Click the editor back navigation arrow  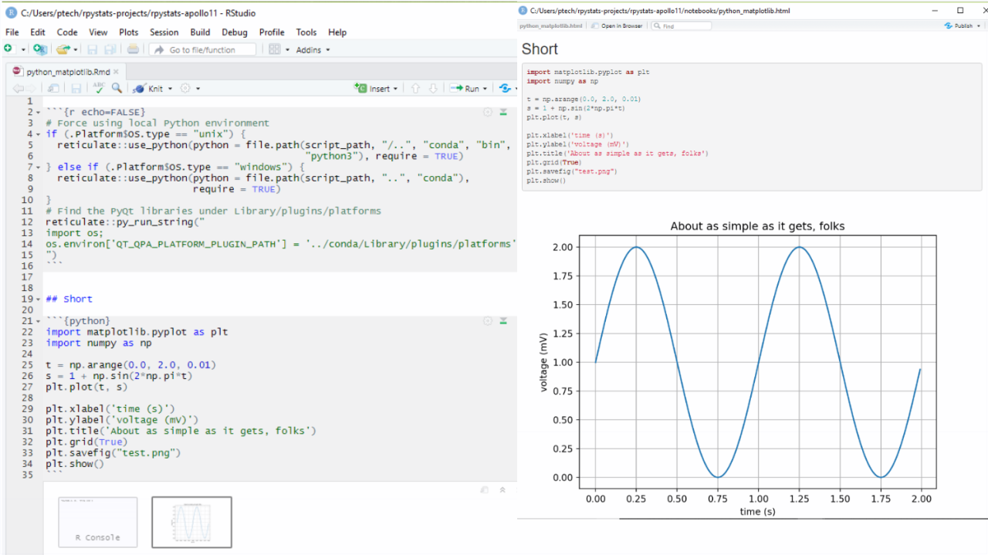click(18, 88)
